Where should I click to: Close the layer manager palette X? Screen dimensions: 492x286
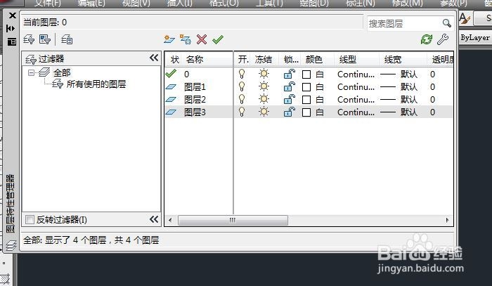click(12, 15)
